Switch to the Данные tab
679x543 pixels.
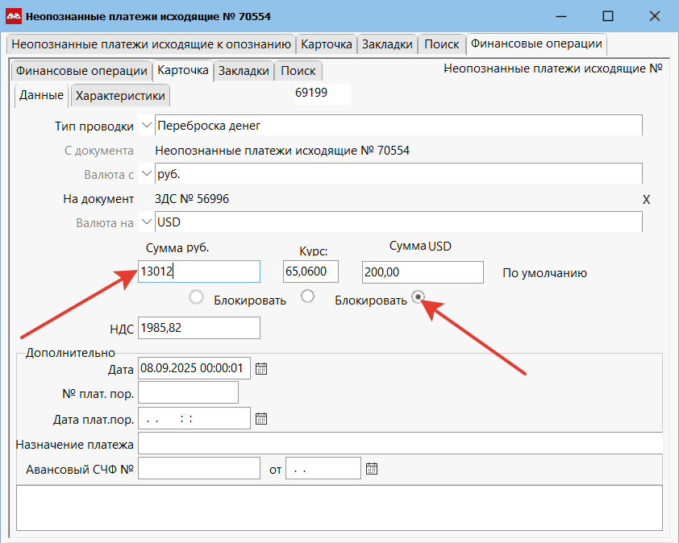click(41, 95)
